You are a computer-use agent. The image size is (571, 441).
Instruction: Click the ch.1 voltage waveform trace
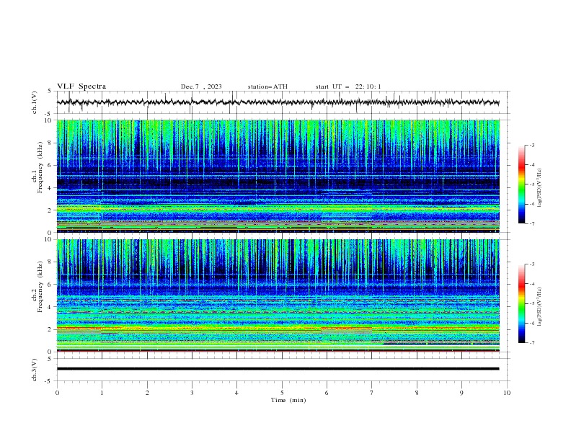coord(278,102)
